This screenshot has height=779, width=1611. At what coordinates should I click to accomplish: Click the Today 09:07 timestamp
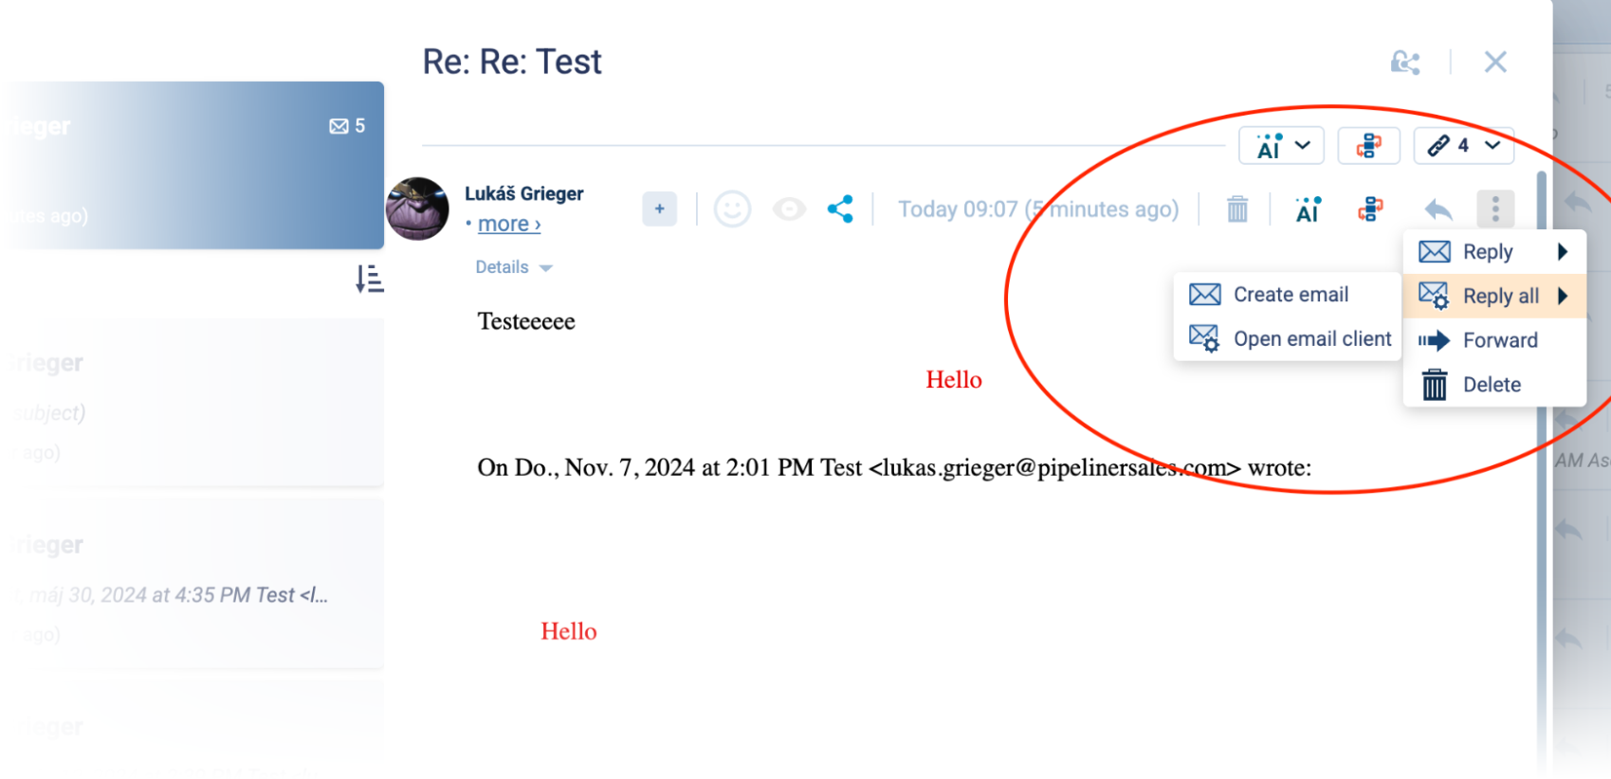[1038, 209]
